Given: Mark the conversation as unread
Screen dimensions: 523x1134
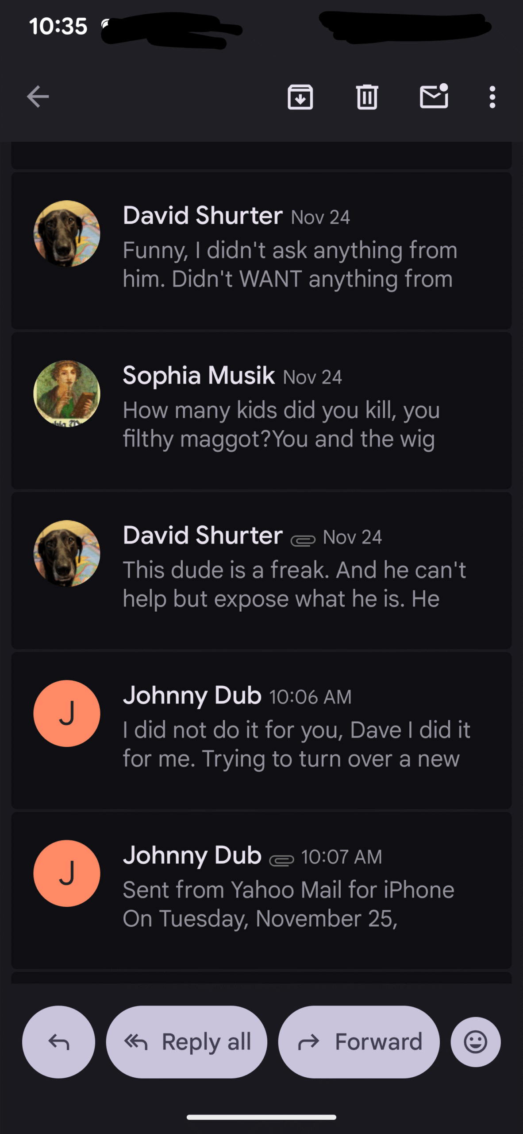Looking at the screenshot, I should (x=434, y=97).
